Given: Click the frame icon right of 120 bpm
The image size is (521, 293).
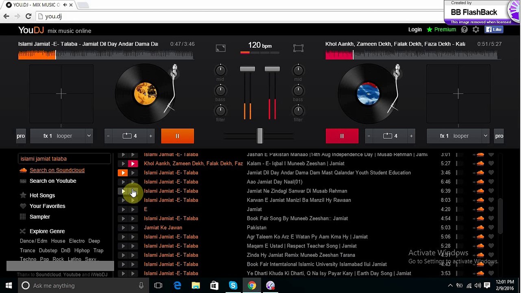Looking at the screenshot, I should (x=298, y=48).
